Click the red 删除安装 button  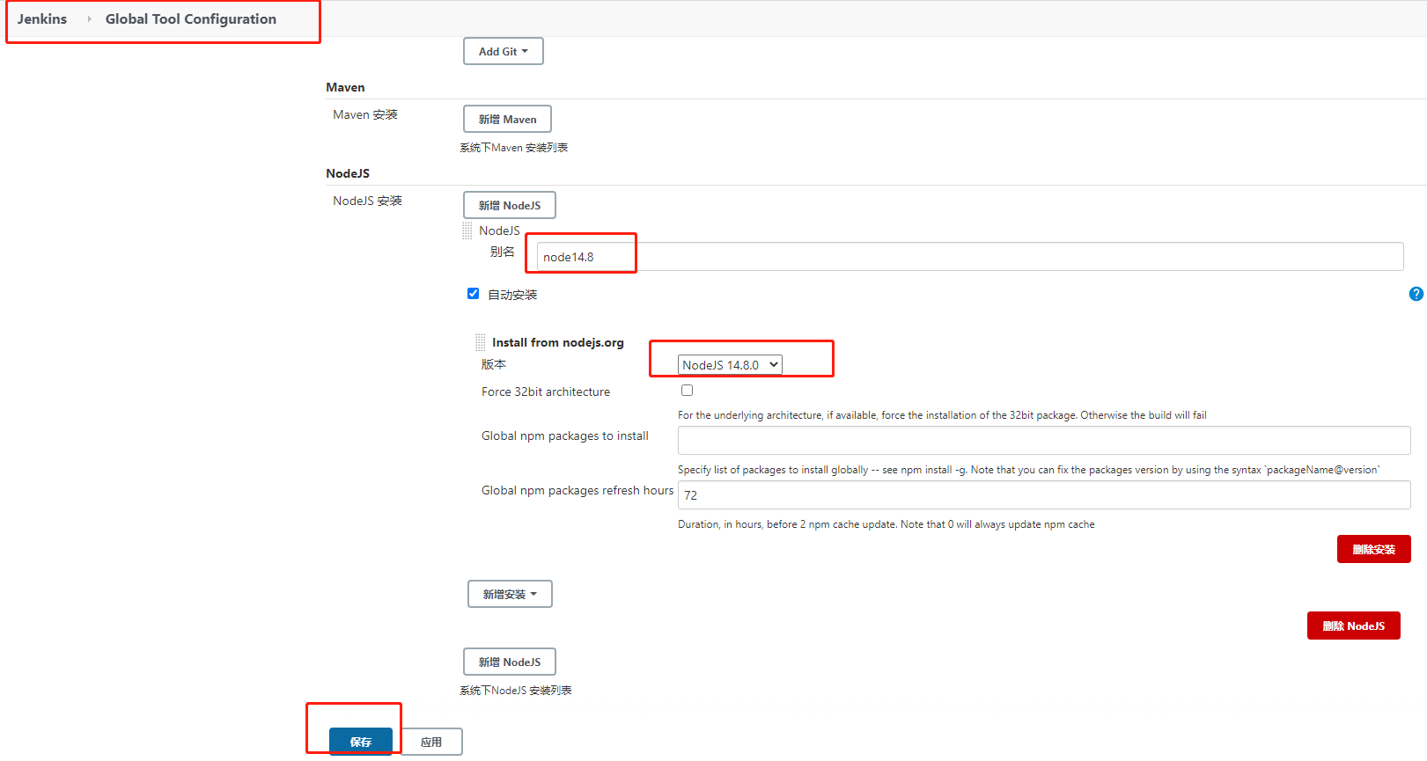1373,549
